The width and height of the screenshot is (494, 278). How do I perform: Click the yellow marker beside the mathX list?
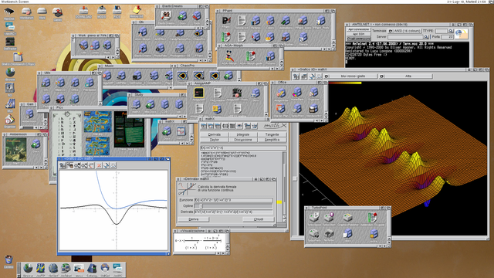pyautogui.click(x=279, y=202)
